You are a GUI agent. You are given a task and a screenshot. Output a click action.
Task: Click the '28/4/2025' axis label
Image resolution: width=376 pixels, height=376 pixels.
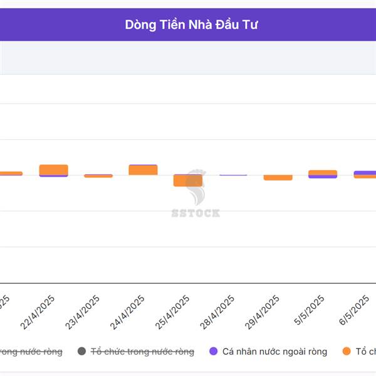(217, 313)
